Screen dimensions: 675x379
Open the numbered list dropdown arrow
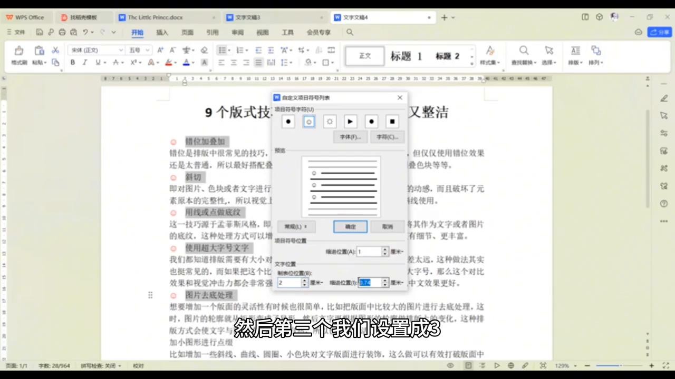tap(246, 51)
